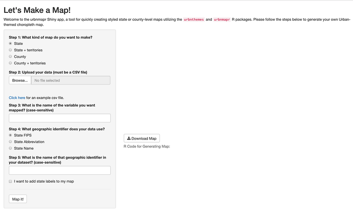The image size is (353, 213).
Task: Click the R Code for Generating Map label
Action: pos(147,147)
